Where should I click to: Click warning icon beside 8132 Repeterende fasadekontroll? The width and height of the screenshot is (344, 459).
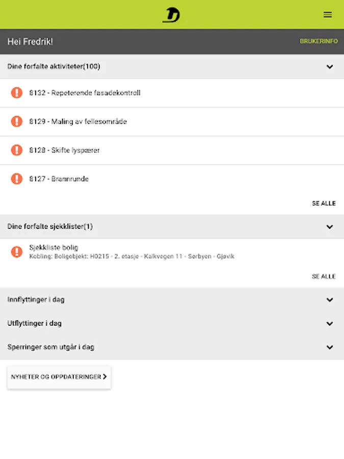[17, 93]
